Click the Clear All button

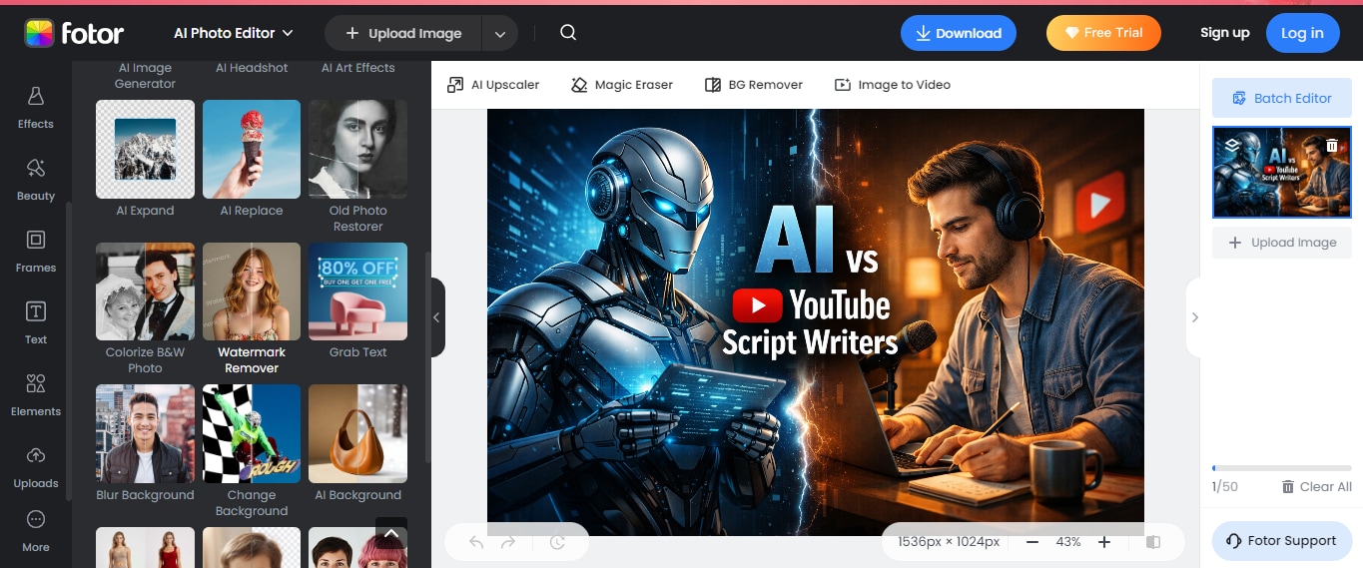[1317, 487]
